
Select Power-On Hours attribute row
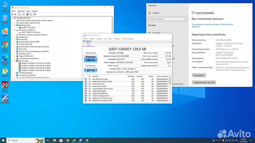[x=127, y=84]
